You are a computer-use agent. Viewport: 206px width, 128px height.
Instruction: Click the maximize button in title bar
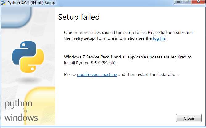coord(187,2)
